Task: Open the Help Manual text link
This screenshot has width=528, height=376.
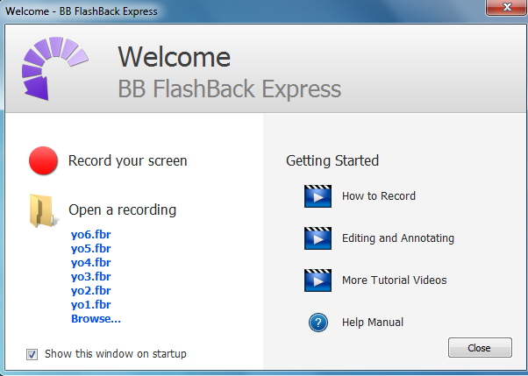Action: pyautogui.click(x=373, y=323)
